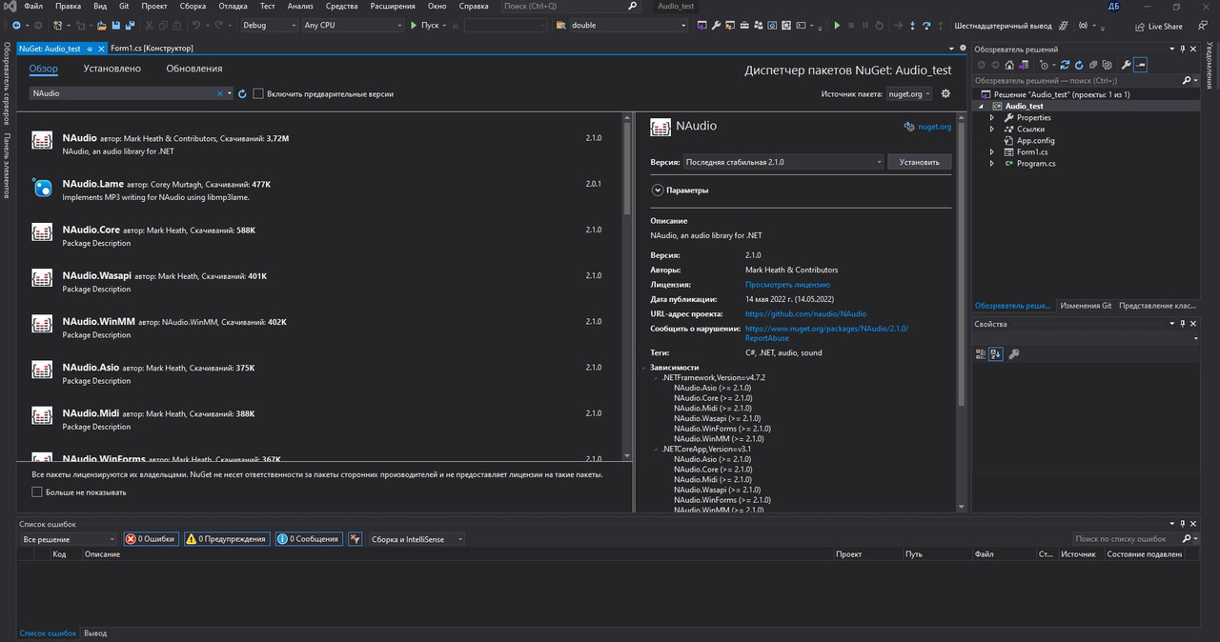The height and width of the screenshot is (642, 1220).
Task: Click the Open File folder toolbar icon
Action: click(102, 25)
